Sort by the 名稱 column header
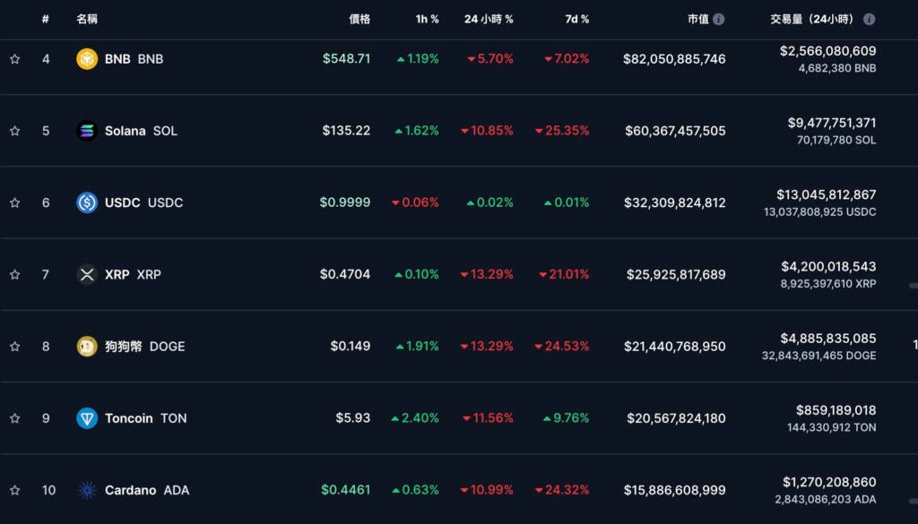This screenshot has height=524, width=918. pyautogui.click(x=87, y=19)
